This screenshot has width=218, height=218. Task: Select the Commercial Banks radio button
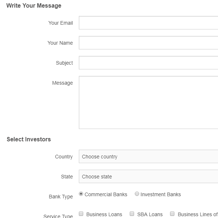tap(81, 194)
